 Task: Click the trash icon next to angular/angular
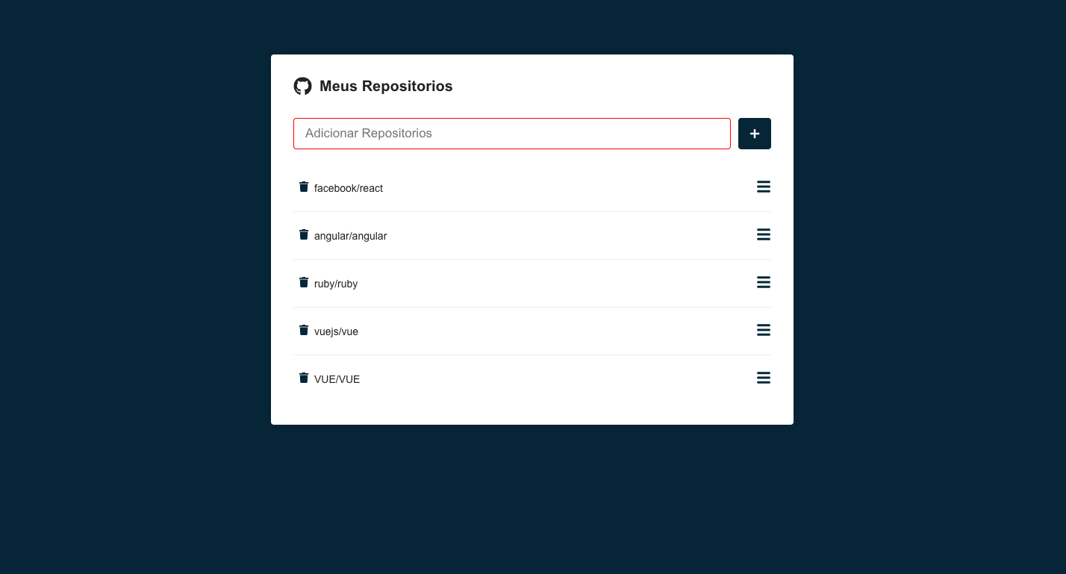[303, 234]
